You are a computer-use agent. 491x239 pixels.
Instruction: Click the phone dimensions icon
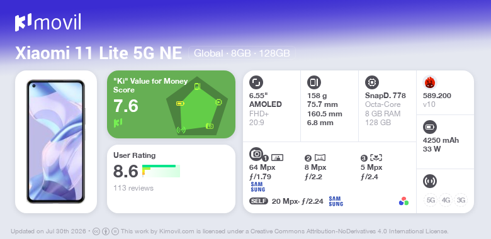coord(314,82)
